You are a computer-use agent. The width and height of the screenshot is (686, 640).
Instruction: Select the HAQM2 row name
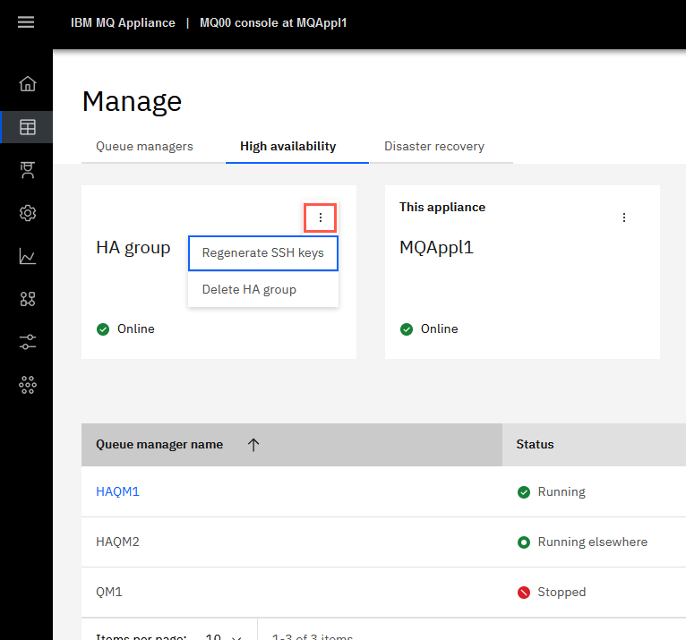117,542
